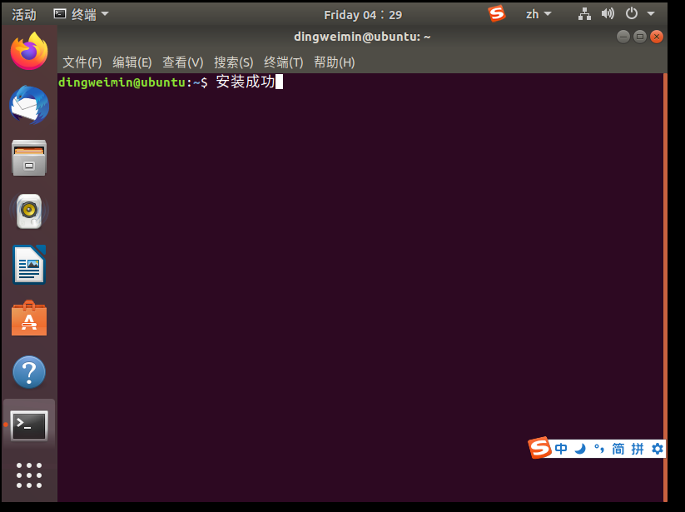Maximize the terminal window
Image resolution: width=685 pixels, height=512 pixels.
pos(640,37)
